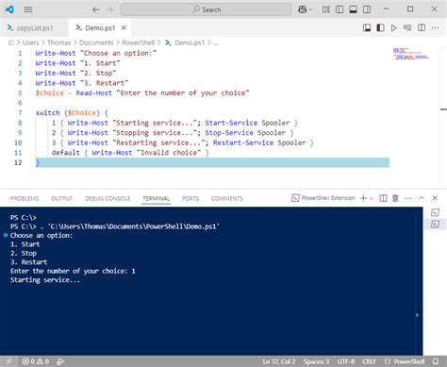This screenshot has width=447, height=367.
Task: Expand the new terminal launch profile dropdown
Action: (x=372, y=198)
